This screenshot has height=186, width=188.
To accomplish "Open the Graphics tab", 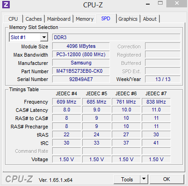I will [128, 19].
